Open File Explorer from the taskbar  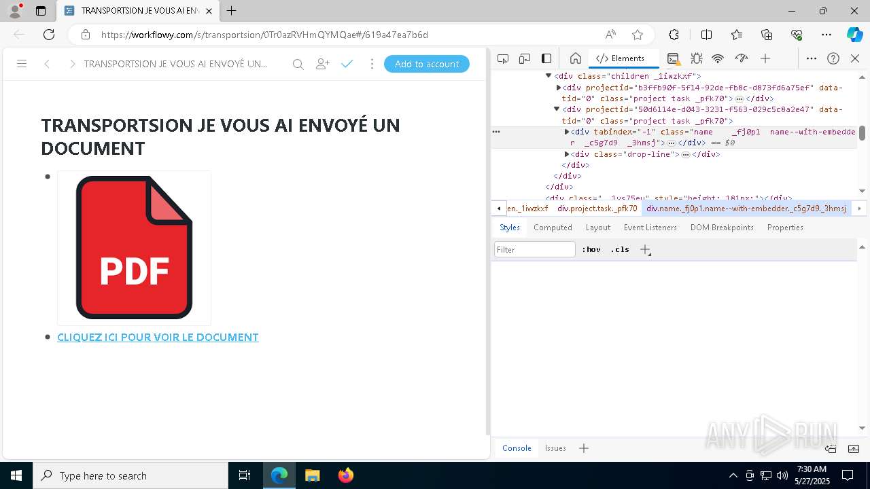pyautogui.click(x=313, y=475)
